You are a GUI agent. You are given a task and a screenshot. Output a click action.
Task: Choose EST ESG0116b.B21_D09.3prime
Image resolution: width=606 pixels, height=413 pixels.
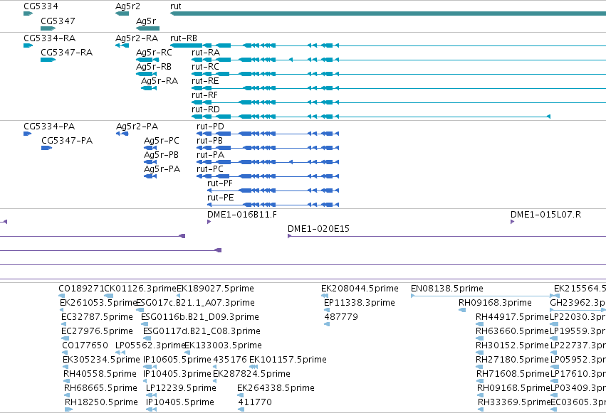200,317
